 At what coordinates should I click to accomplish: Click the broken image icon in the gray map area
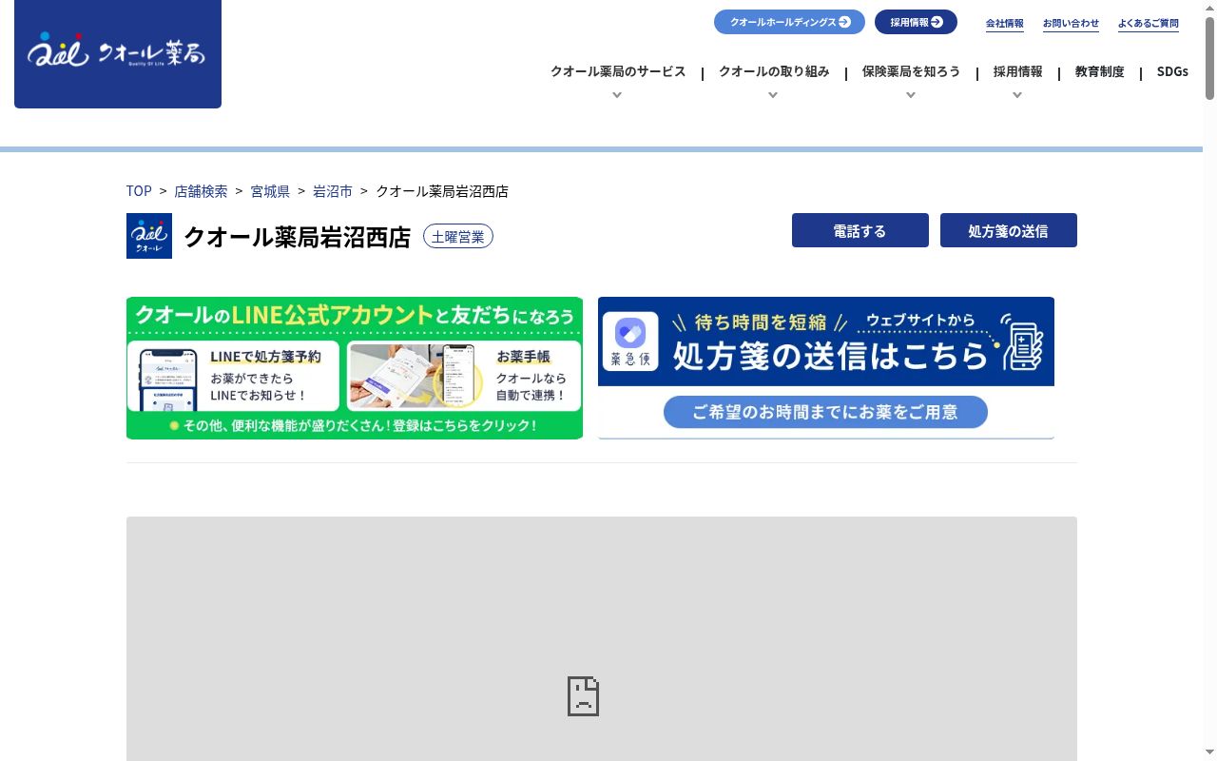coord(583,696)
